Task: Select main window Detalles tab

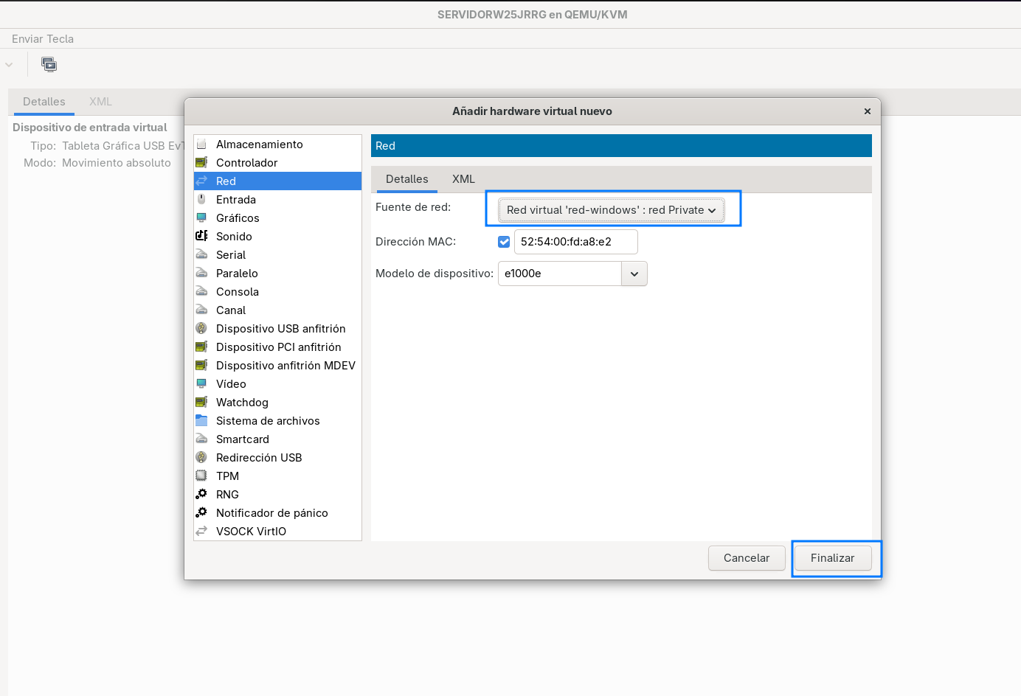Action: coord(44,102)
